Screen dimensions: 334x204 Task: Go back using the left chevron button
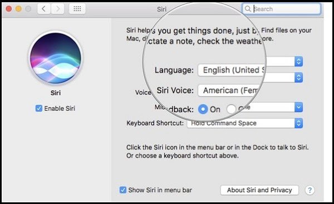44,9
